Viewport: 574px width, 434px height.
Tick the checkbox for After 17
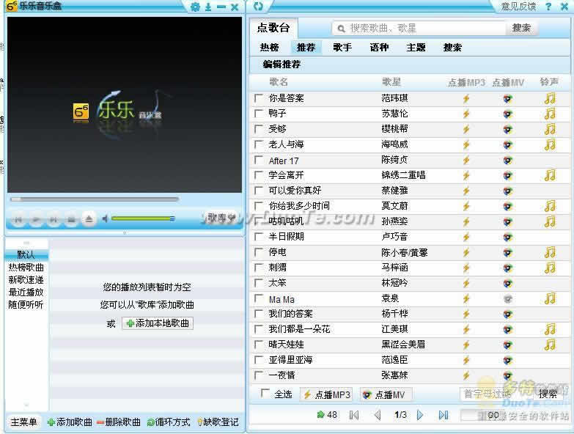258,160
